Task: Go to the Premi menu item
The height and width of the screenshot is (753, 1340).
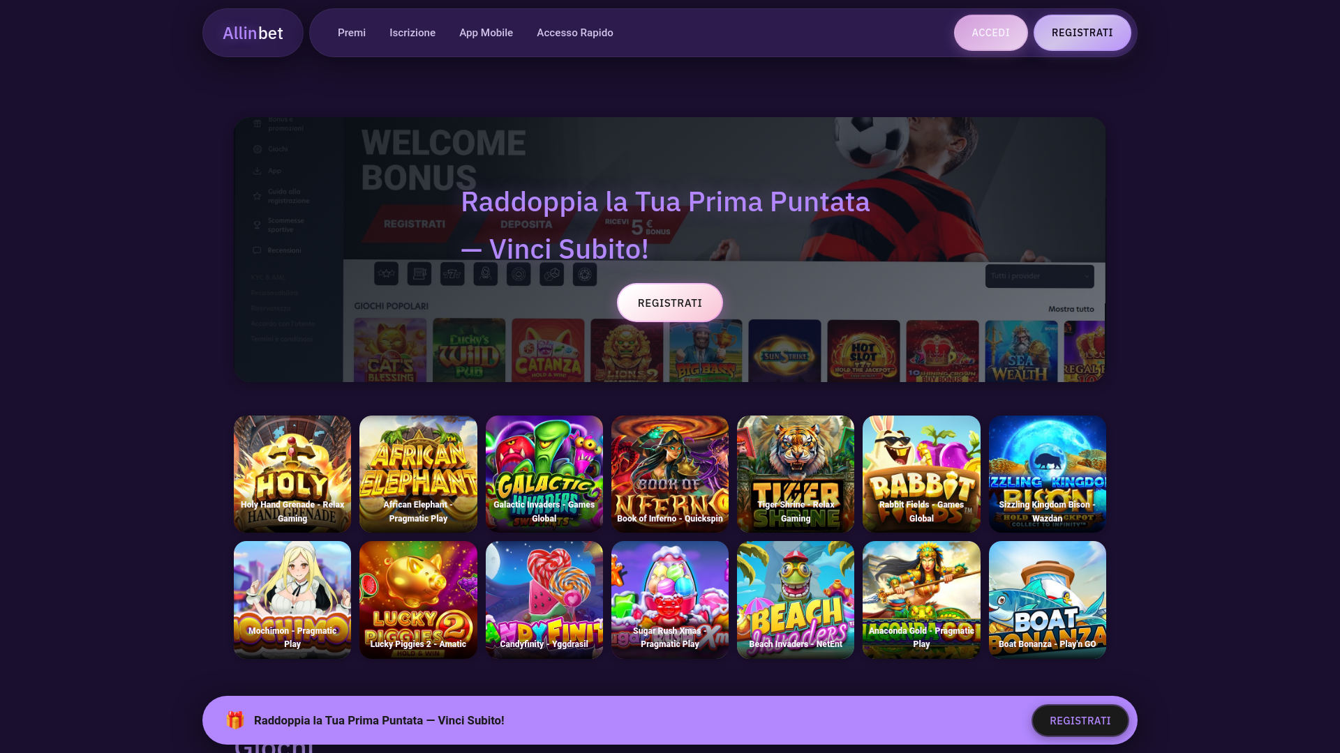Action: [x=352, y=33]
